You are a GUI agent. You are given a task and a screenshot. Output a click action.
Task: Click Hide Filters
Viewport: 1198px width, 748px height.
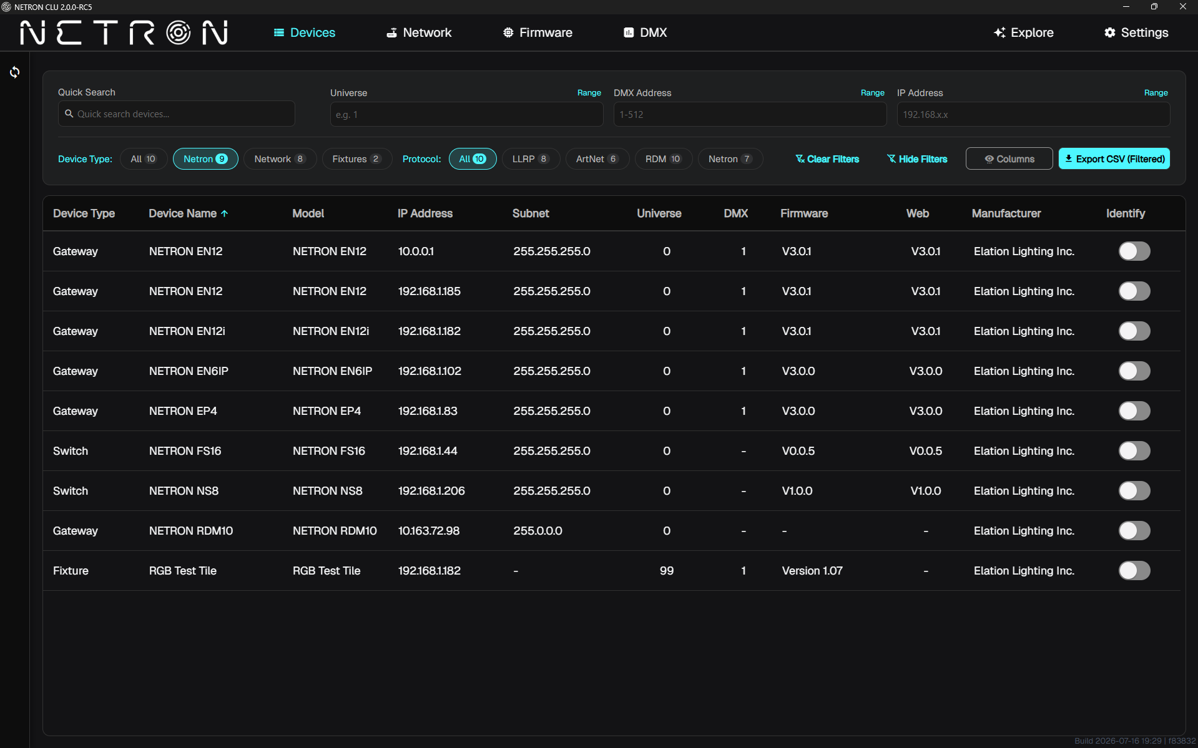click(917, 159)
